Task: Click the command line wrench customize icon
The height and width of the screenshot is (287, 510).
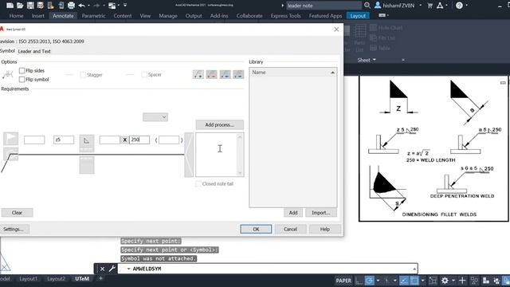Action: point(112,269)
